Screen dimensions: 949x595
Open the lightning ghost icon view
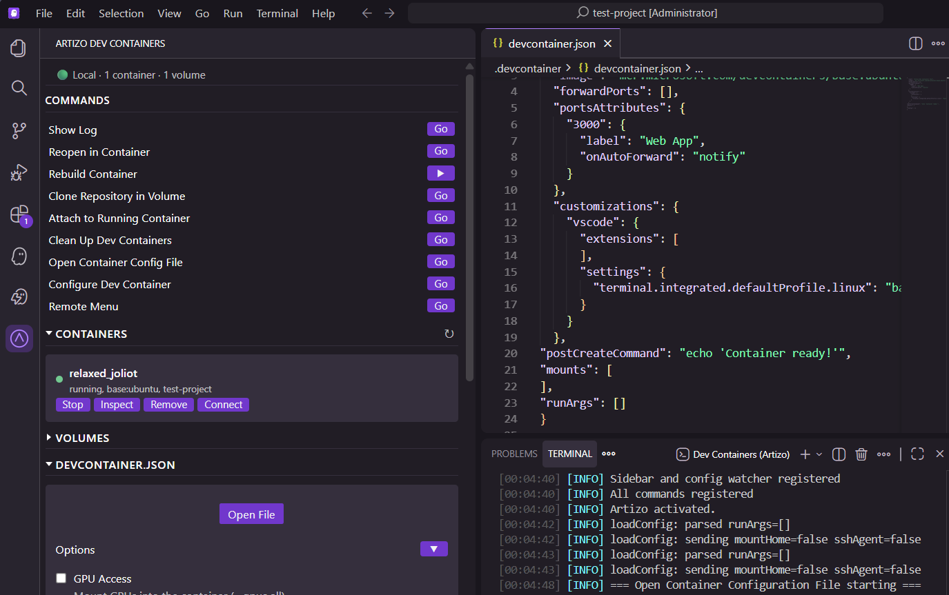[19, 297]
